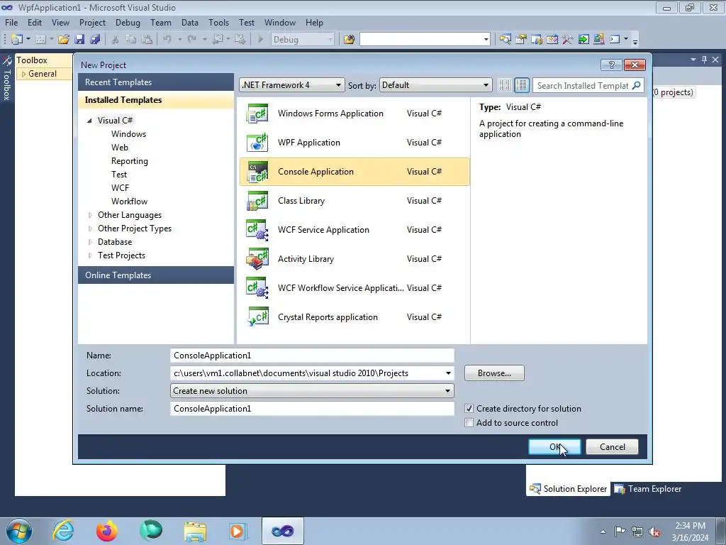This screenshot has height=545, width=726.
Task: Select Installed Templates header
Action: (x=156, y=100)
